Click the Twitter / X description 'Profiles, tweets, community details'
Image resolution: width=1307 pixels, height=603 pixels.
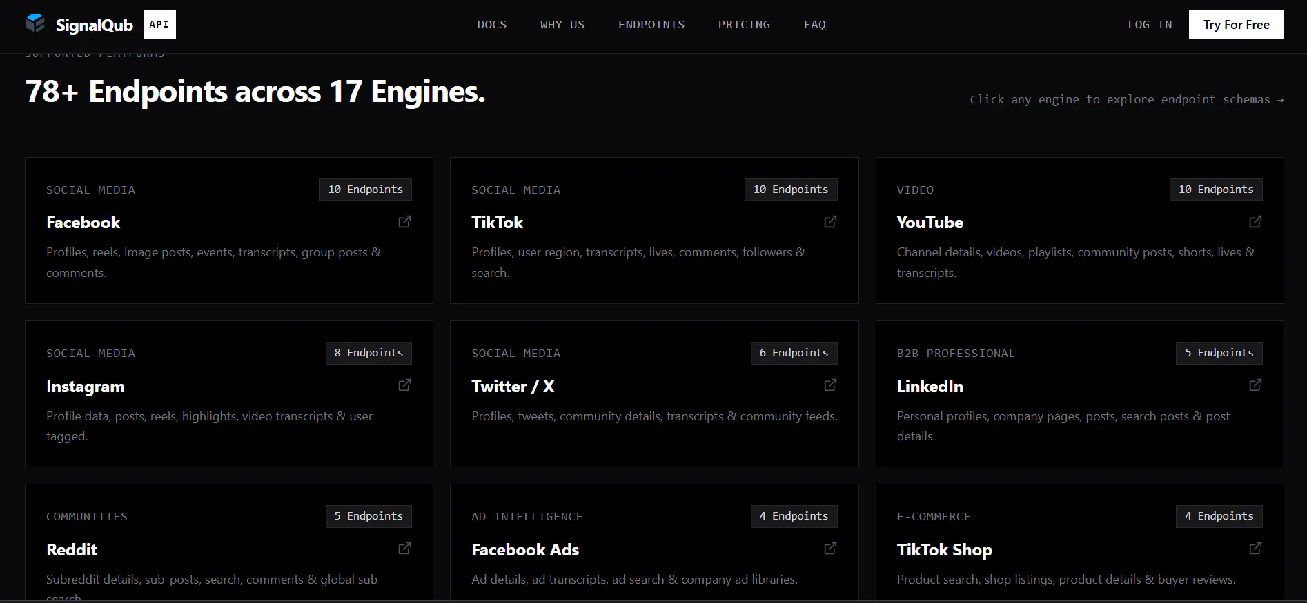[x=654, y=416]
